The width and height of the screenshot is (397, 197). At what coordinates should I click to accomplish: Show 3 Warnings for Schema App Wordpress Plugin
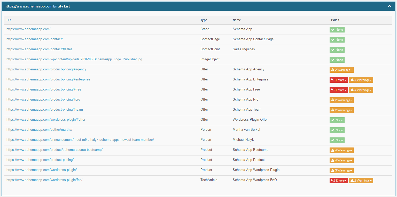coord(341,170)
